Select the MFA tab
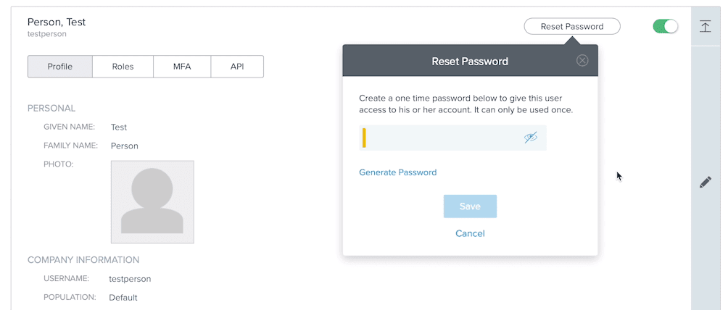 182,67
